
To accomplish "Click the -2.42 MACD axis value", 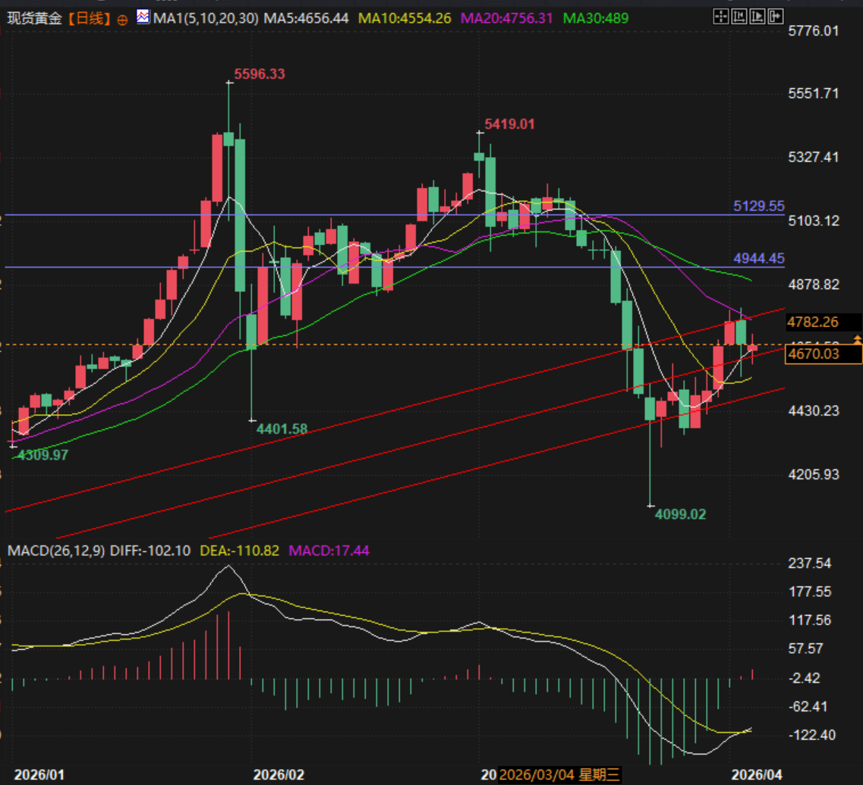I will (804, 678).
